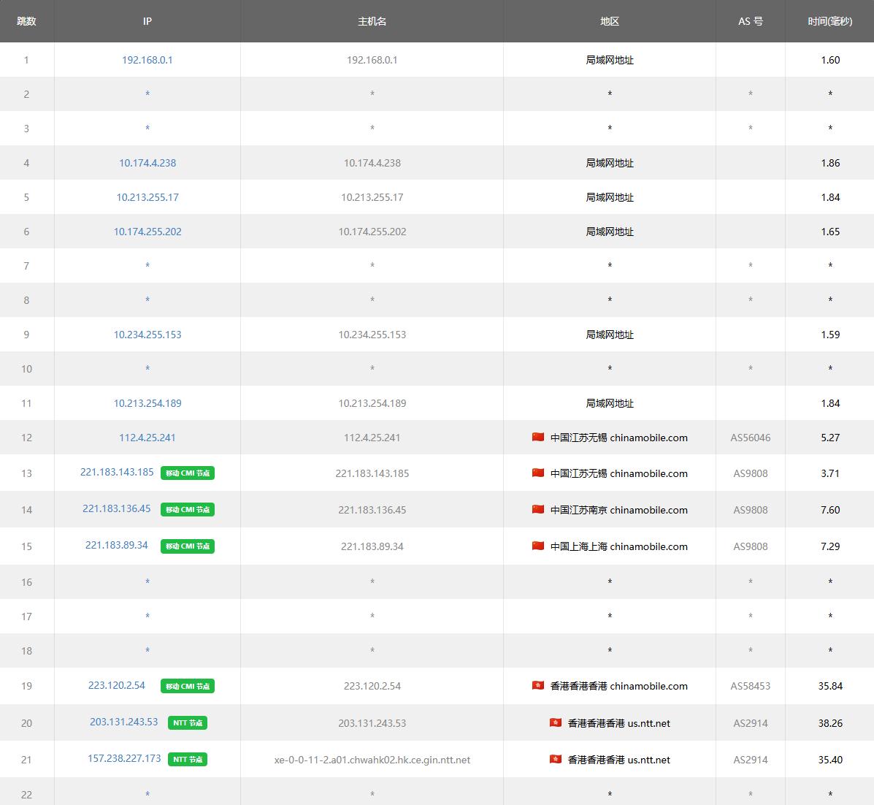Select time value 38.26

[x=830, y=723]
